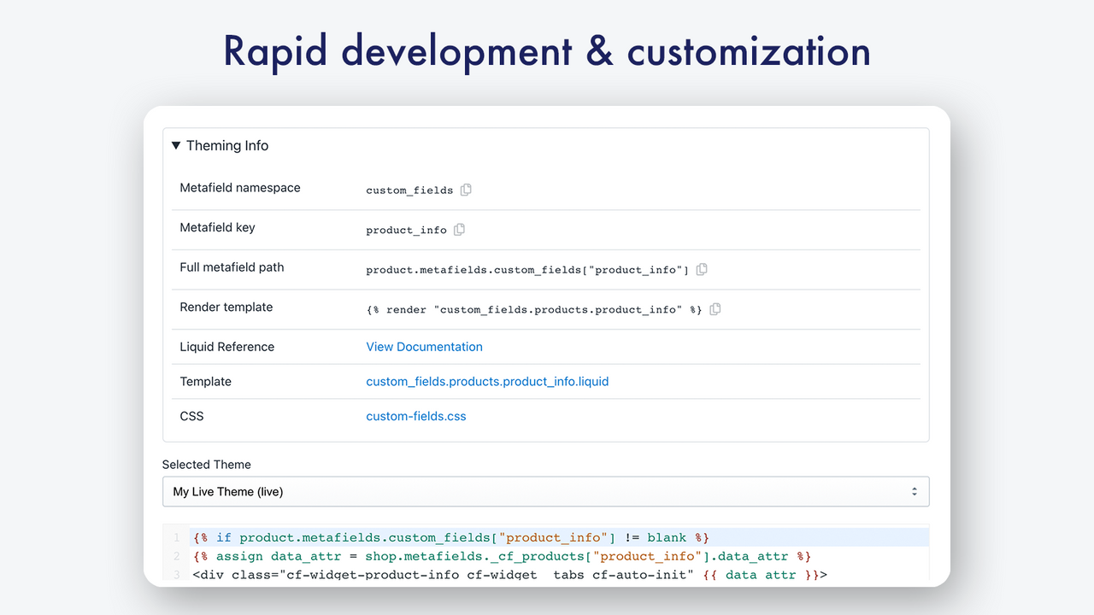Click the Metafield namespace row label
The width and height of the screenshot is (1094, 615).
pos(239,188)
